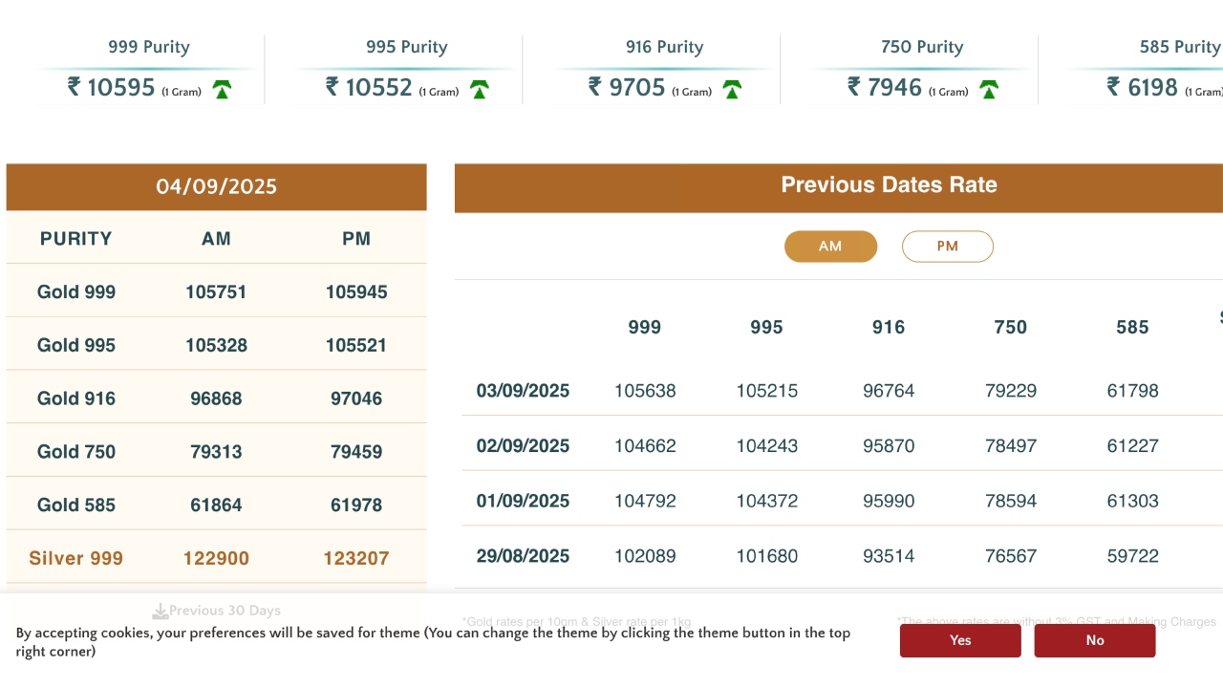Switch to PM previous rates
This screenshot has width=1223, height=688.
click(x=947, y=247)
